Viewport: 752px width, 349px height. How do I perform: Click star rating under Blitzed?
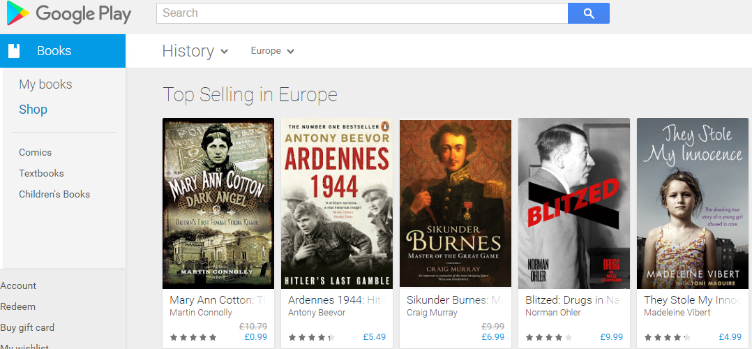[x=549, y=337]
